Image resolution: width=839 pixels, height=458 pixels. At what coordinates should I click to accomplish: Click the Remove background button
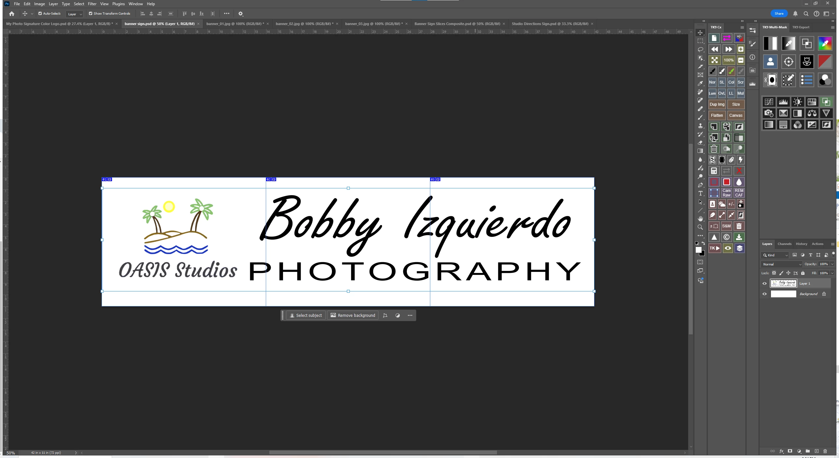(353, 316)
